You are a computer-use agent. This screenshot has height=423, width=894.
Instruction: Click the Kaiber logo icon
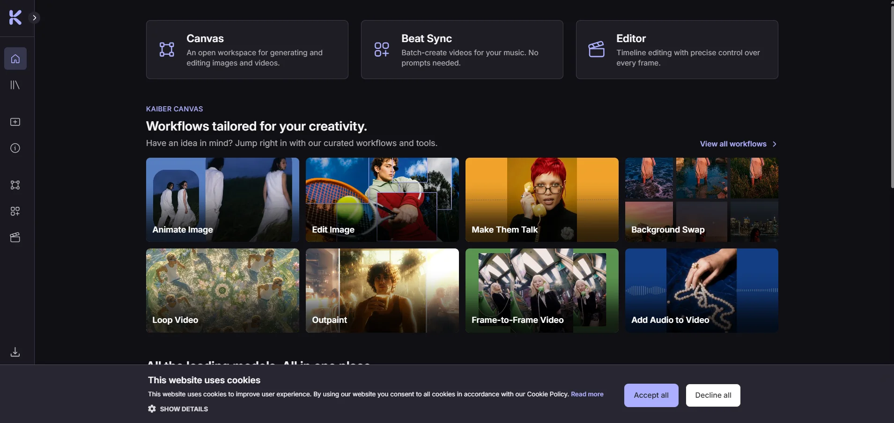coord(15,18)
